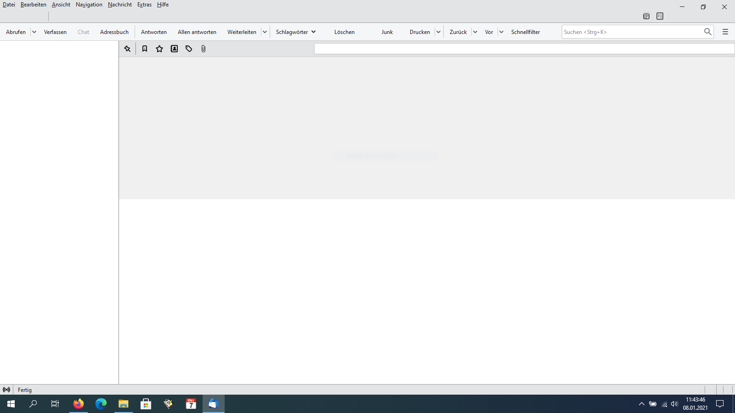Expand the Zurück dropdown arrow
The height and width of the screenshot is (413, 735).
475,32
